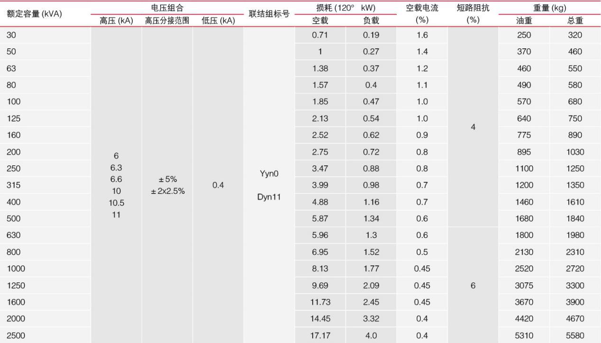Select oil weight 775

point(524,135)
